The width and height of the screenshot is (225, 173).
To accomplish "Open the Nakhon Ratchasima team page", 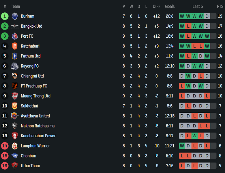I will point(37,126).
